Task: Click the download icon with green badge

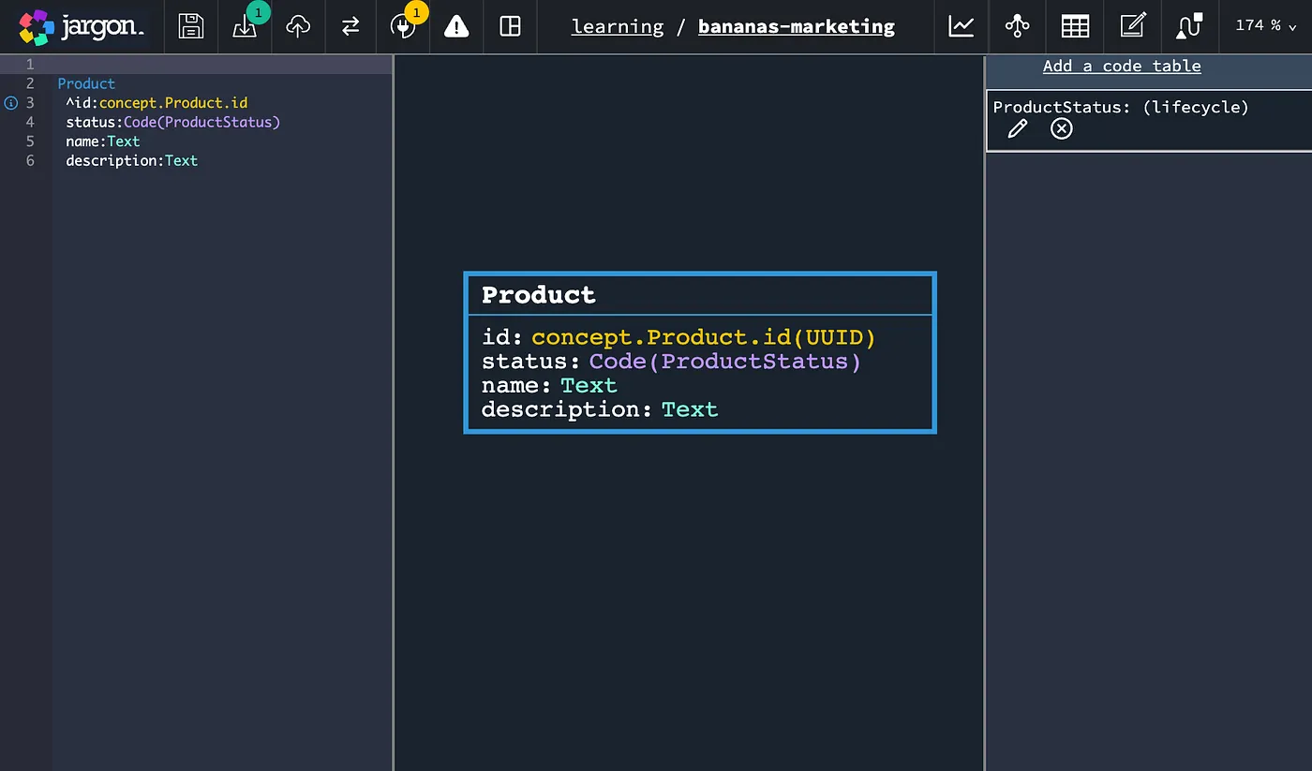Action: (x=245, y=27)
